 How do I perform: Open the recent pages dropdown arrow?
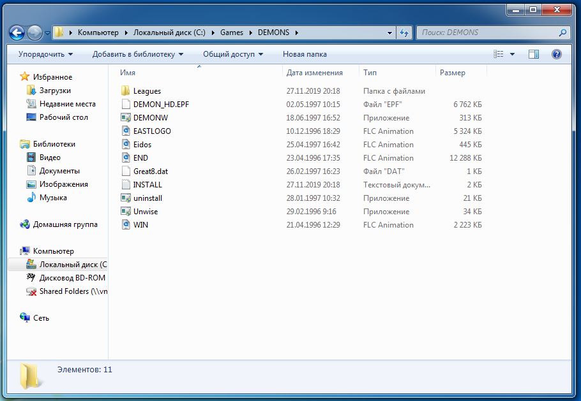47,33
